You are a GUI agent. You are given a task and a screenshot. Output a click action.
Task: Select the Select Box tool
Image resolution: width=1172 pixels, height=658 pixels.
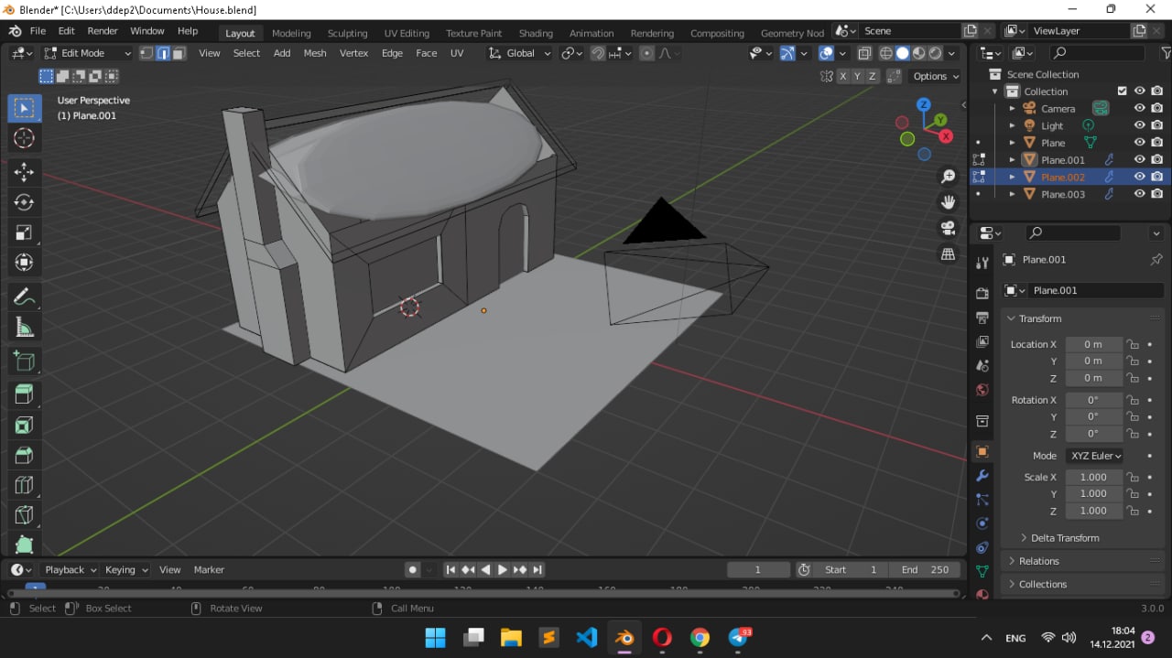coord(25,108)
